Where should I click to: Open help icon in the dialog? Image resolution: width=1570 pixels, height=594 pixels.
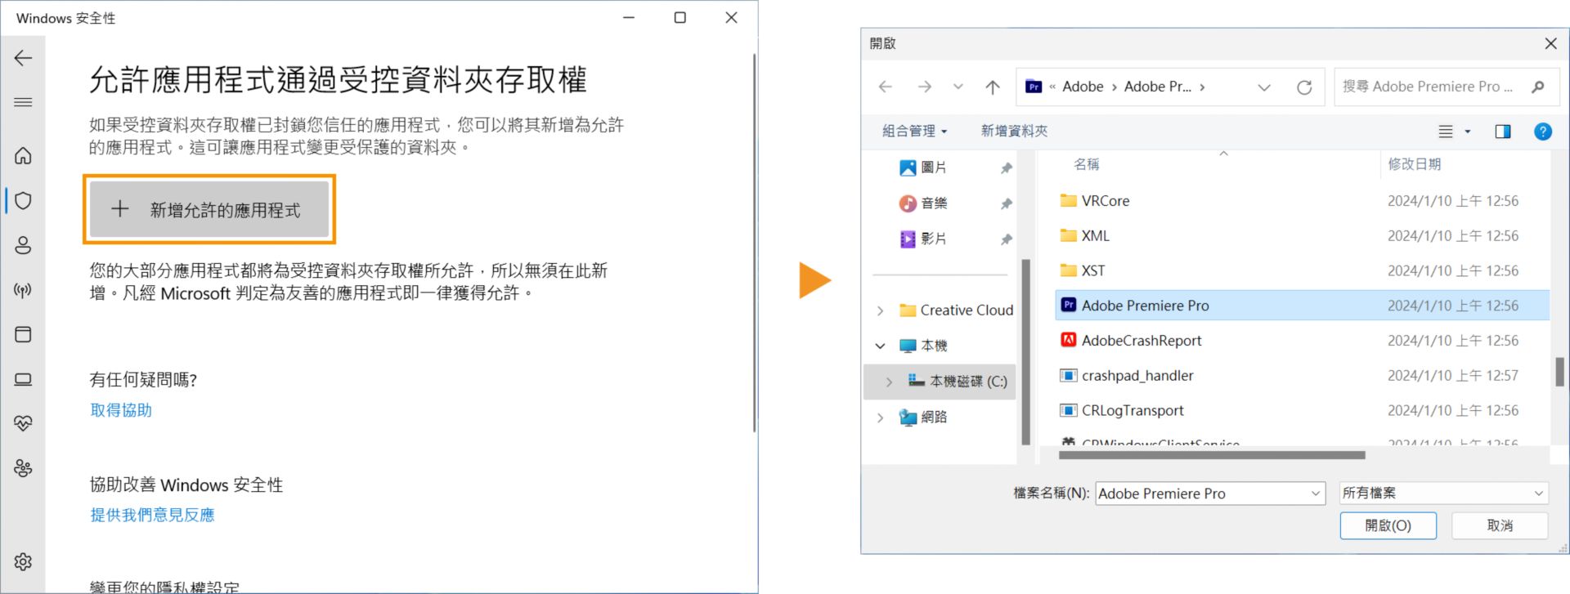pyautogui.click(x=1543, y=132)
